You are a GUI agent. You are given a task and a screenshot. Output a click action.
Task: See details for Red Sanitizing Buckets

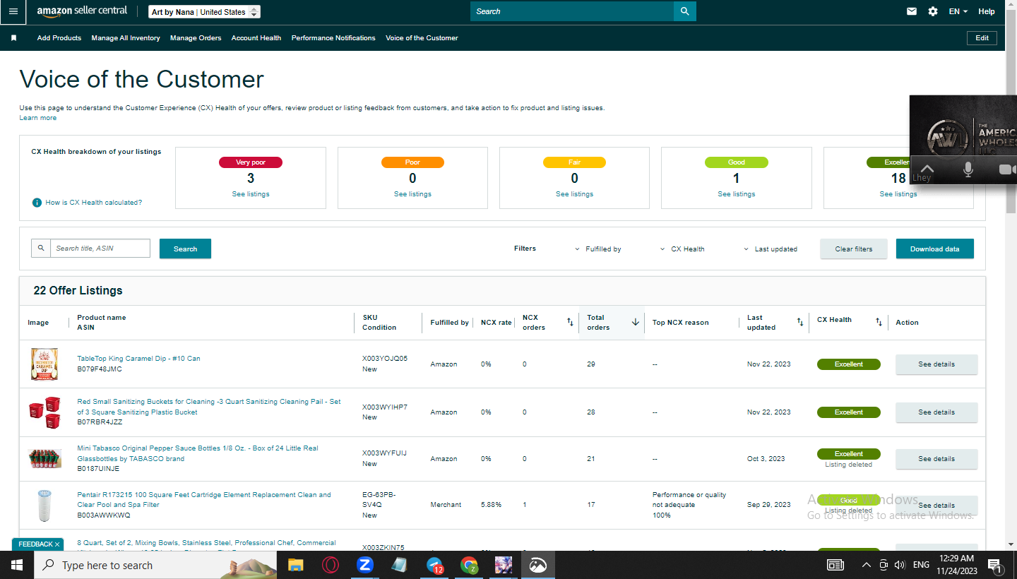click(936, 412)
